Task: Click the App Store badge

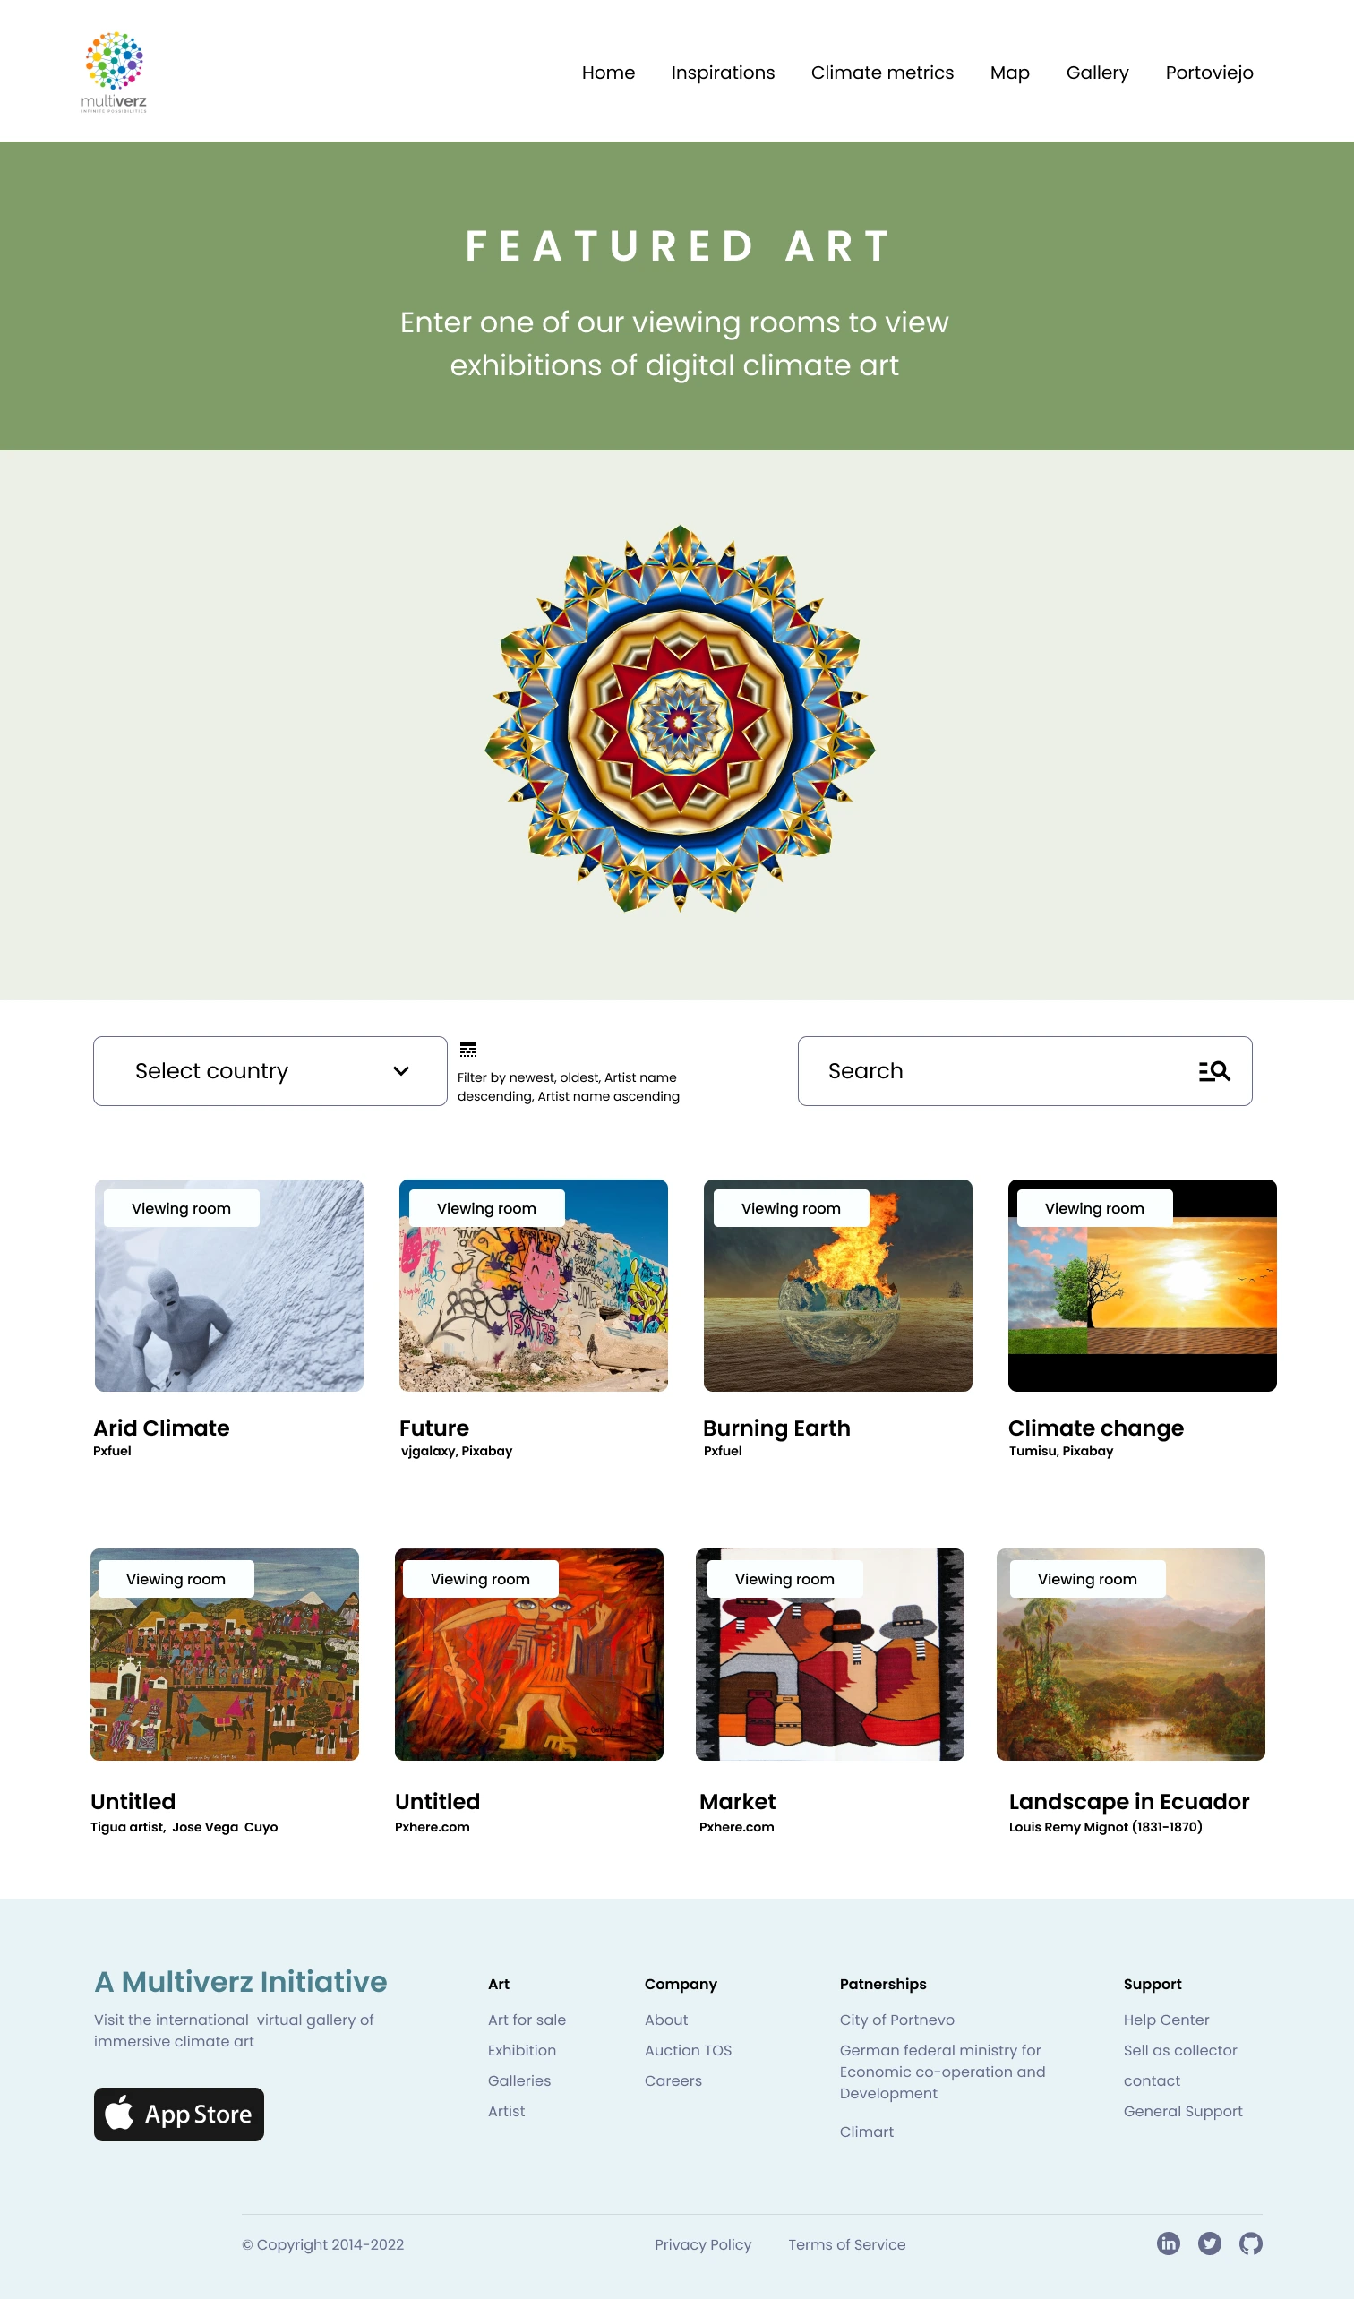Action: point(179,2114)
